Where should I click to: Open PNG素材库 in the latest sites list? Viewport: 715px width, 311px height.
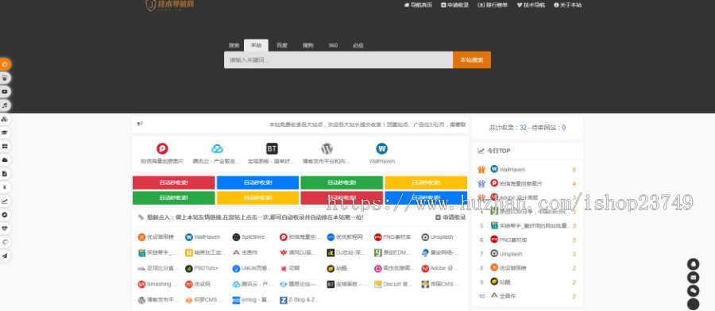click(392, 236)
